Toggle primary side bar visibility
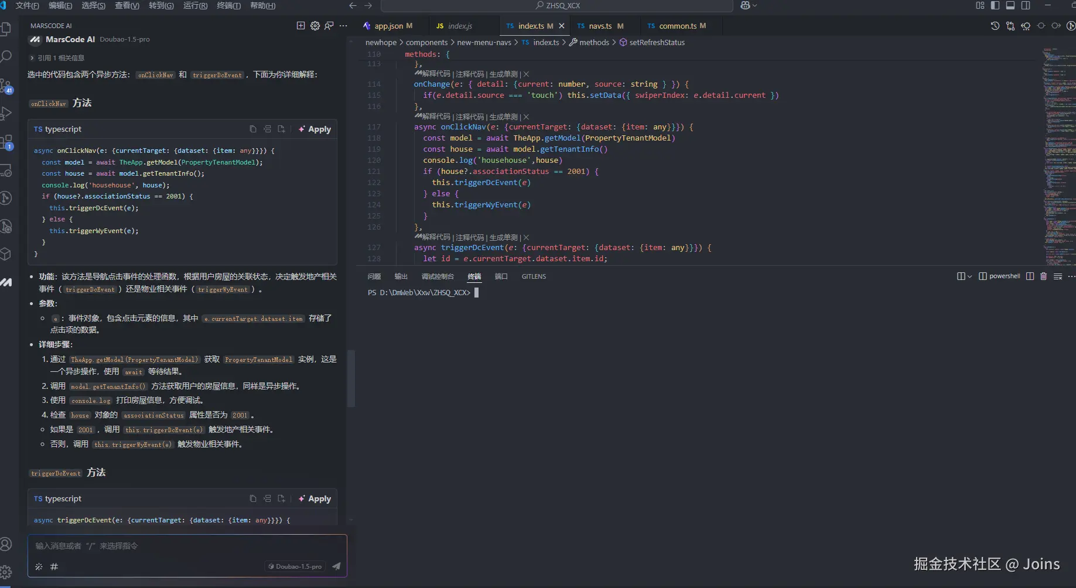Screen dimensions: 1076x588 pyautogui.click(x=995, y=5)
